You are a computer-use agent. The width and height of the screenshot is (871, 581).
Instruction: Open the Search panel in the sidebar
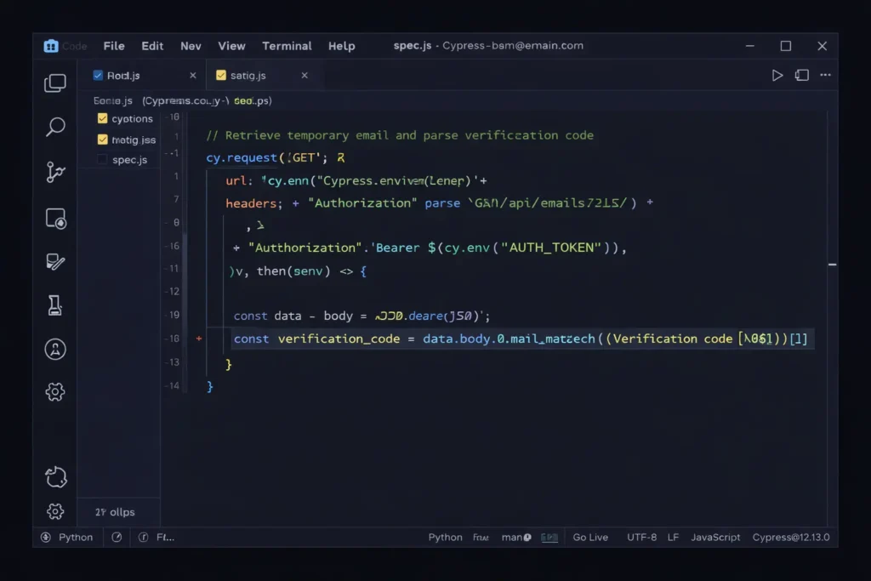[55, 126]
